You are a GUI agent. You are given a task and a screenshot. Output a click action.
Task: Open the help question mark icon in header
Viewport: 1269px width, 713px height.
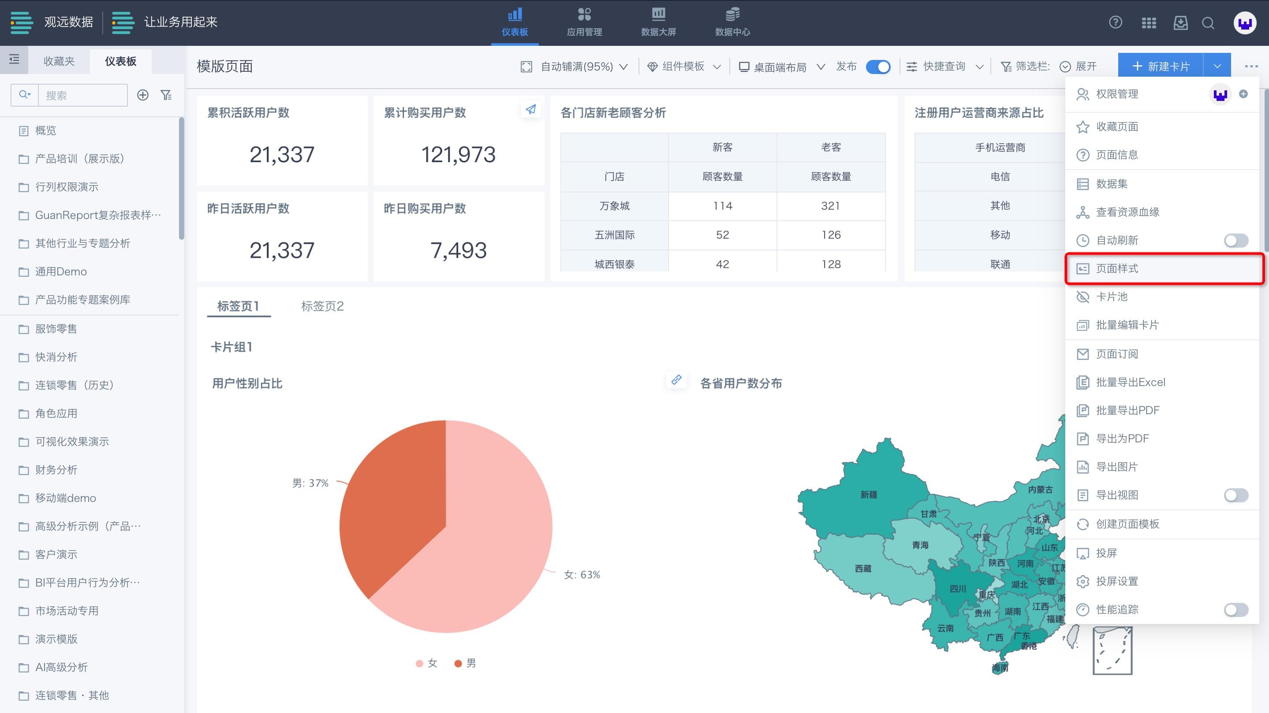pos(1115,22)
